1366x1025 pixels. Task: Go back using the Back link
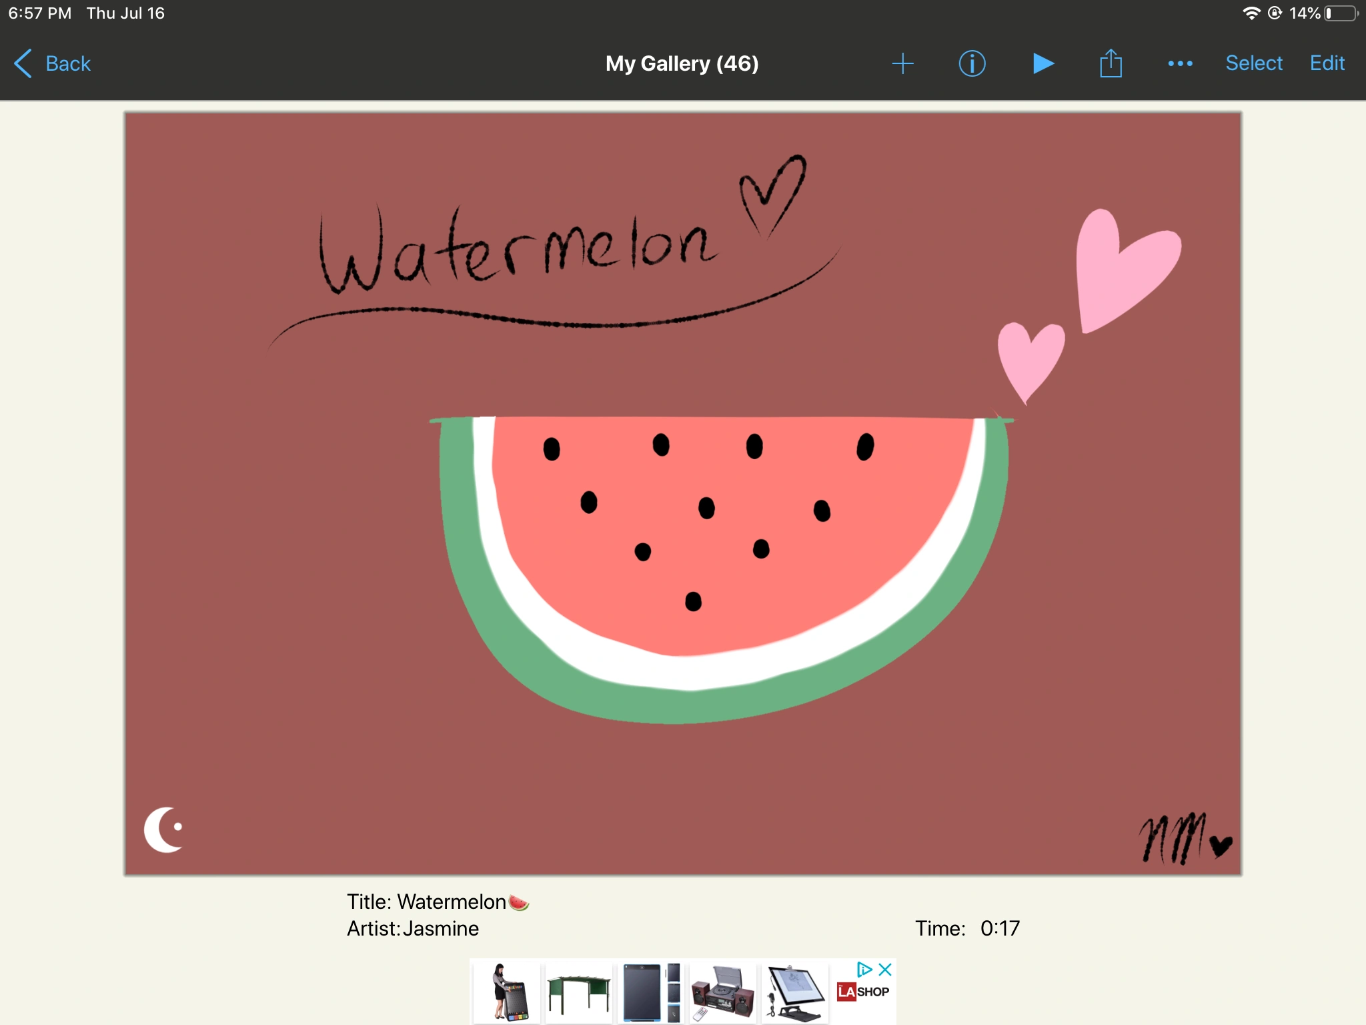(x=67, y=63)
